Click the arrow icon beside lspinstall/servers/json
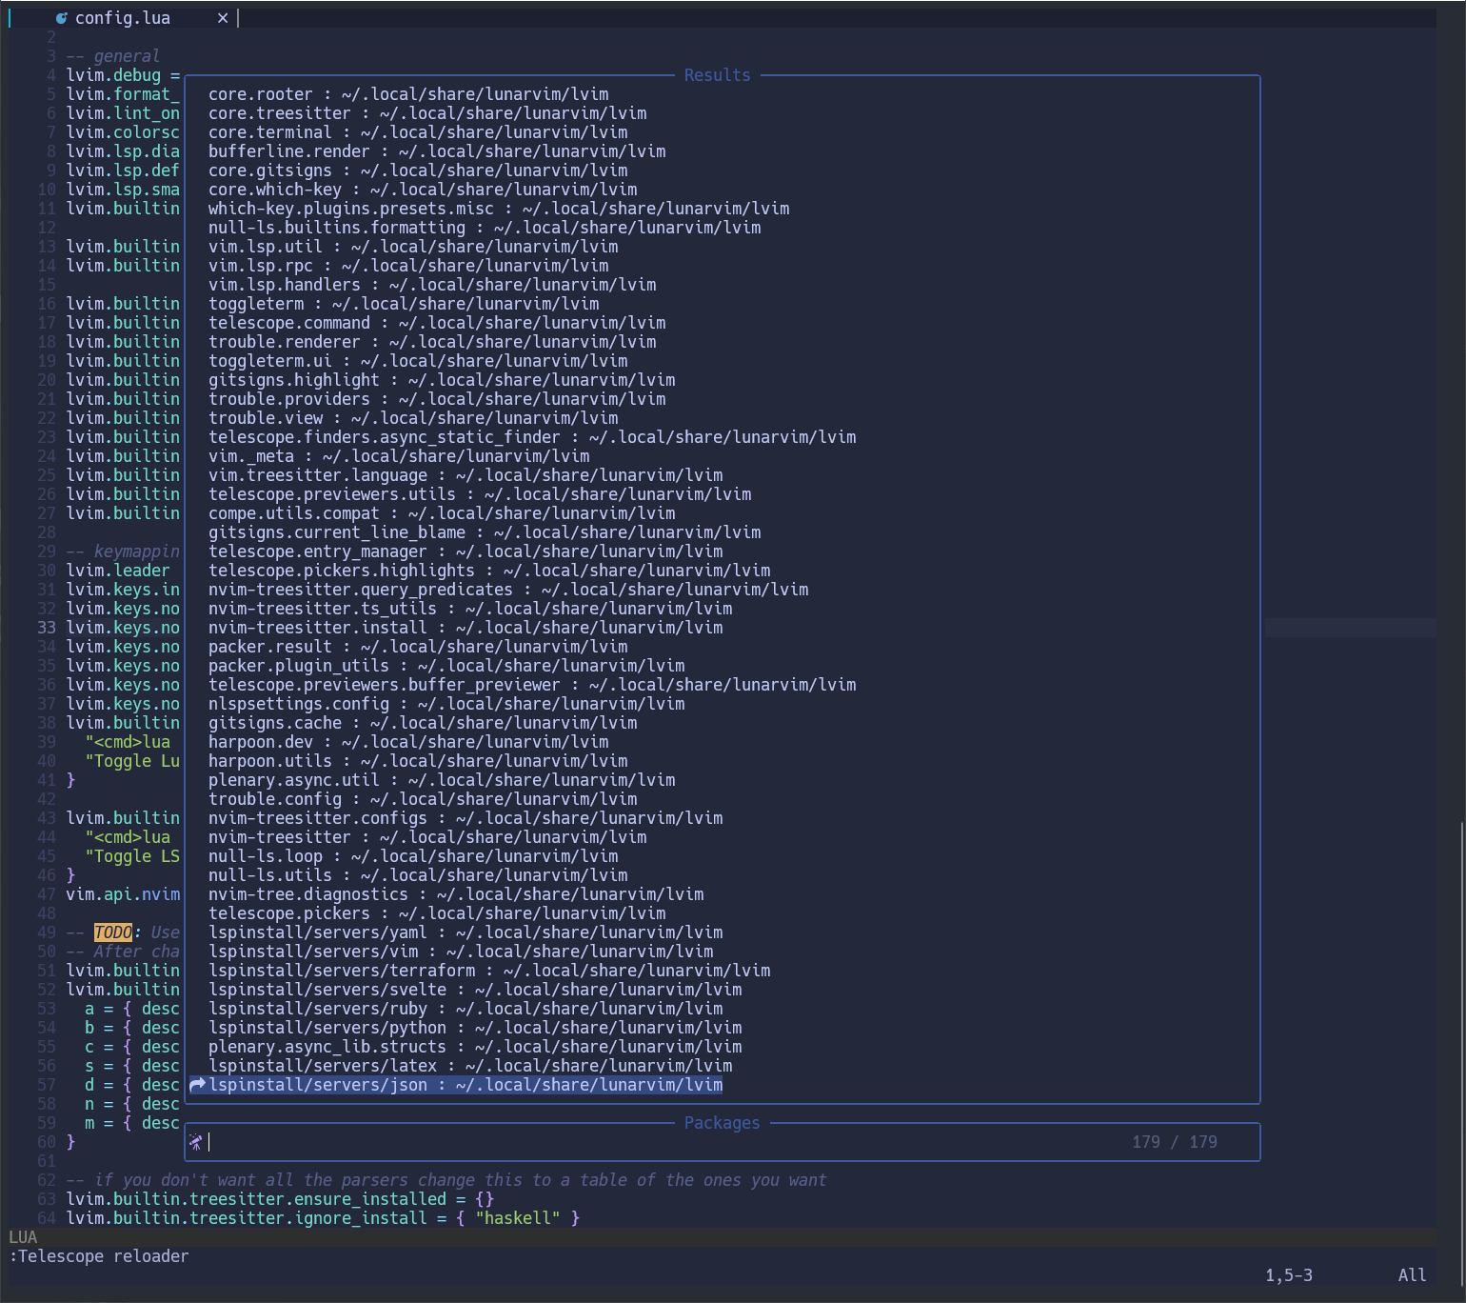 pyautogui.click(x=198, y=1084)
